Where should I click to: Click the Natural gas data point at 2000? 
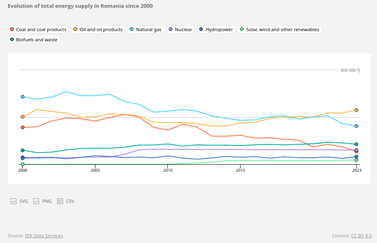point(23,97)
